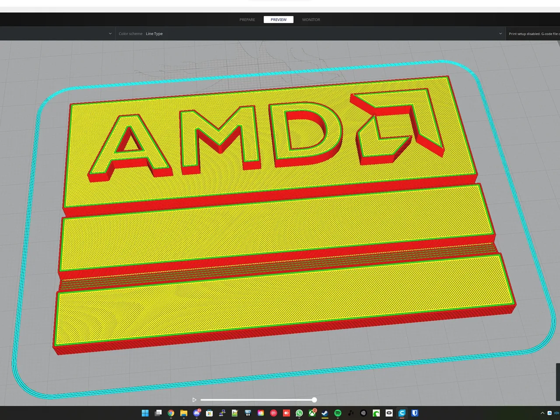The height and width of the screenshot is (420, 560).
Task: Open the red AnyDesk taskbar icon
Action: pyautogui.click(x=287, y=413)
